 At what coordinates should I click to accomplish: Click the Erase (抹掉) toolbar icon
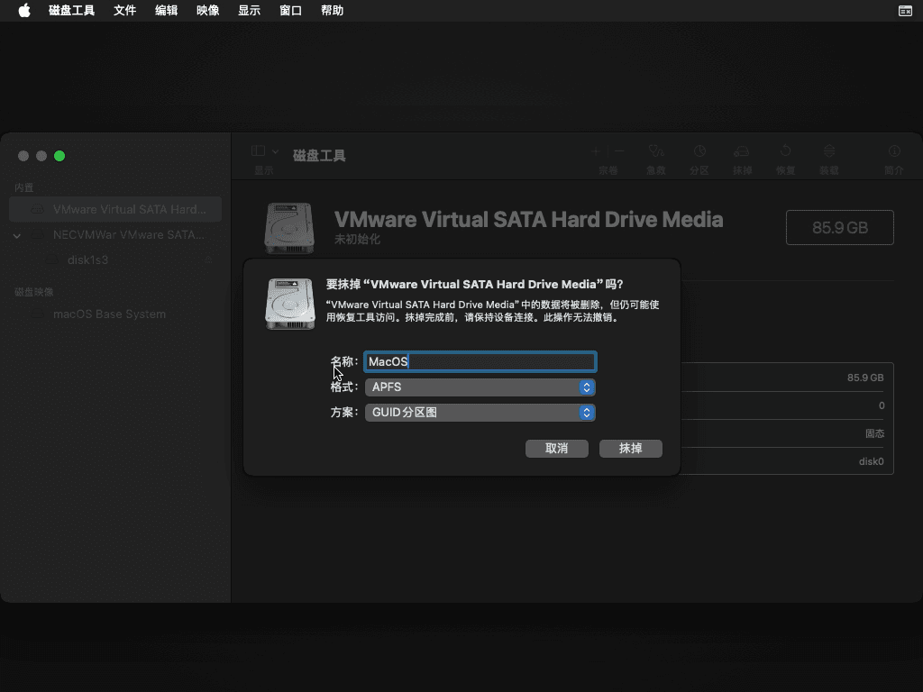tap(742, 152)
